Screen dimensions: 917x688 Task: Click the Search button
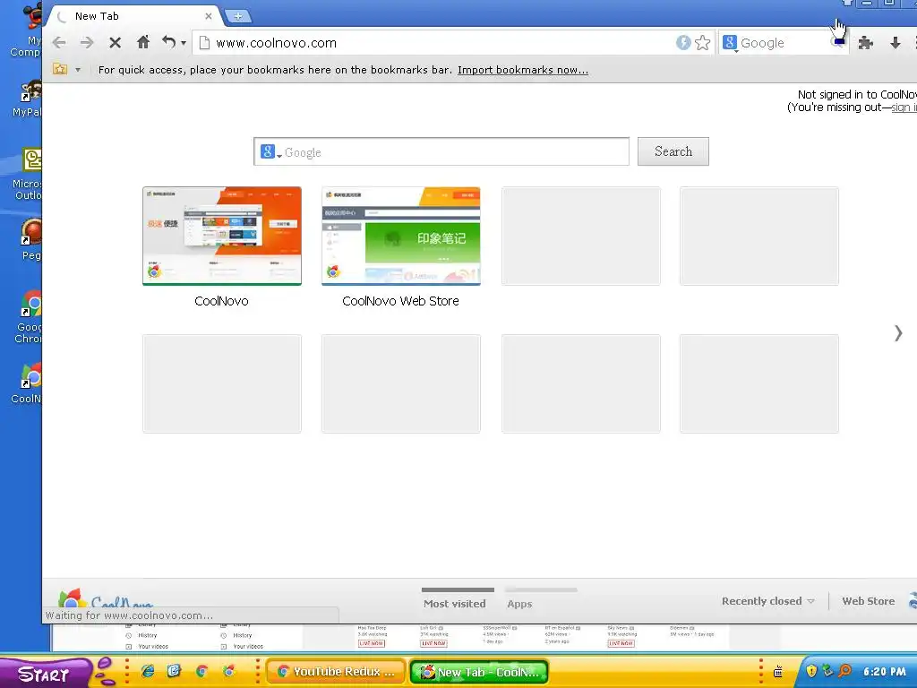[673, 151]
